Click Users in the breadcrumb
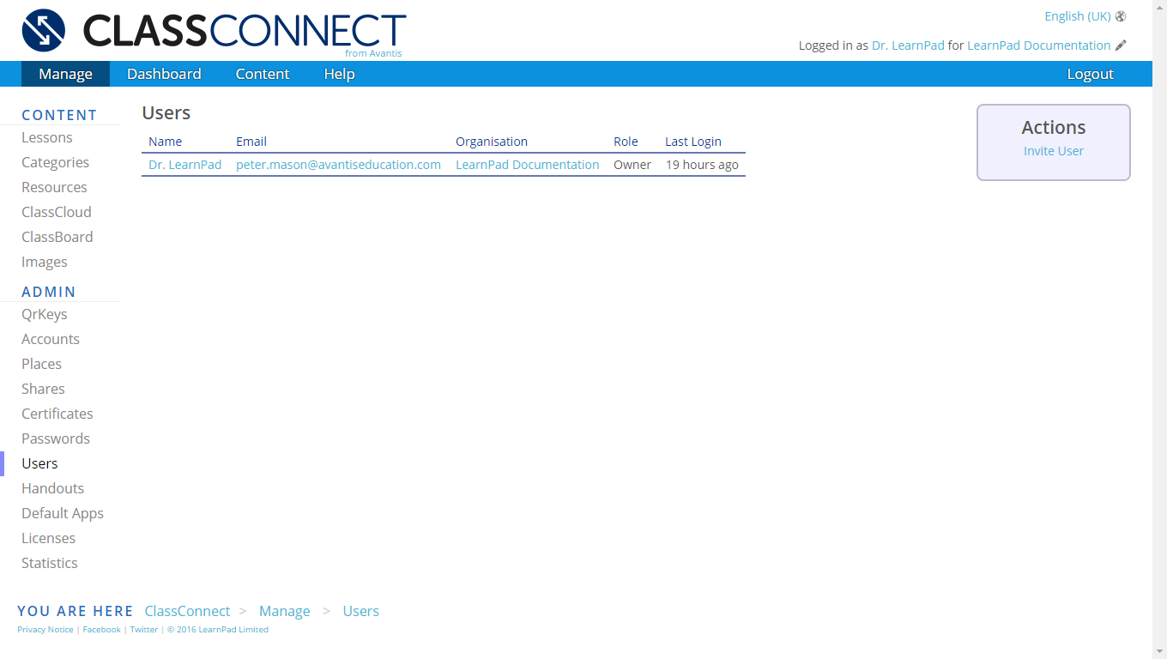Screen dimensions: 1167x659 click(361, 611)
